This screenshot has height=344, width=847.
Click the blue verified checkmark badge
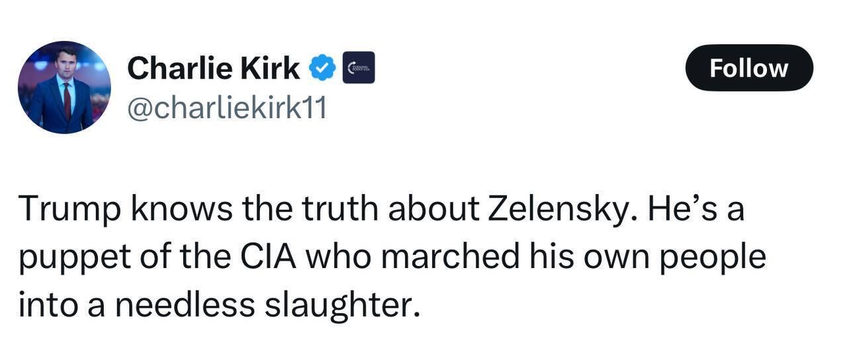(323, 68)
